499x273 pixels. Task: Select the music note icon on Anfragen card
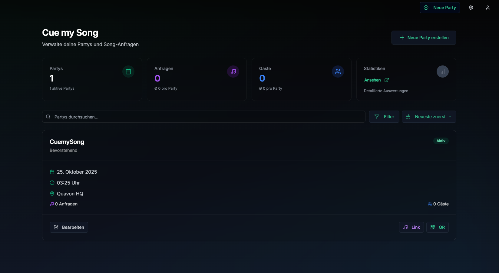pos(233,72)
